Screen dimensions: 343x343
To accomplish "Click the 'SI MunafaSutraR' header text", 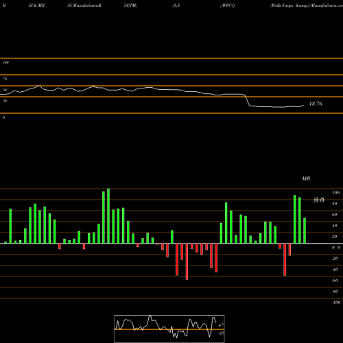I will [84, 5].
